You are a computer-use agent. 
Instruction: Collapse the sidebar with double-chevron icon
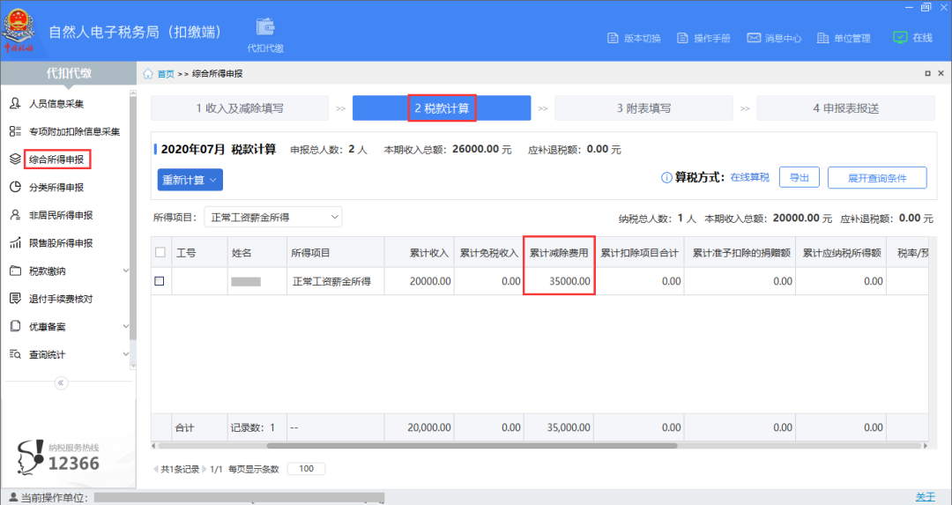point(61,383)
